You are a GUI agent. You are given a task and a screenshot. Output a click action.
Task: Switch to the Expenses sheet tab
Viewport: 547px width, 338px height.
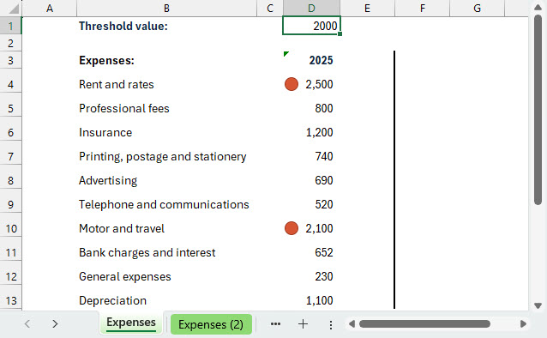(x=131, y=323)
